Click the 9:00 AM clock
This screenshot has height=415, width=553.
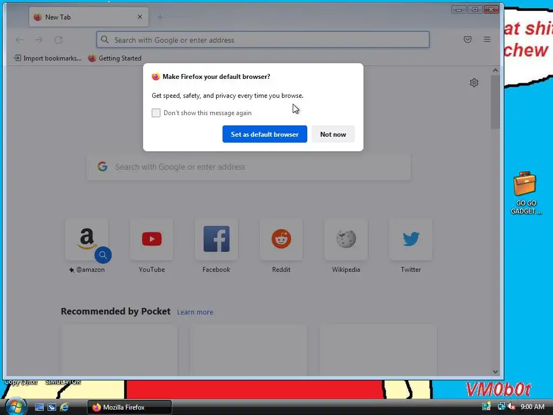pos(532,407)
